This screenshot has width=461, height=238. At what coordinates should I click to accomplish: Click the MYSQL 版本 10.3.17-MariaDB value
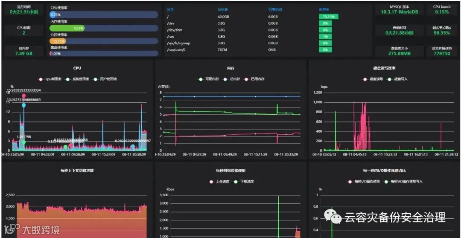[399, 12]
